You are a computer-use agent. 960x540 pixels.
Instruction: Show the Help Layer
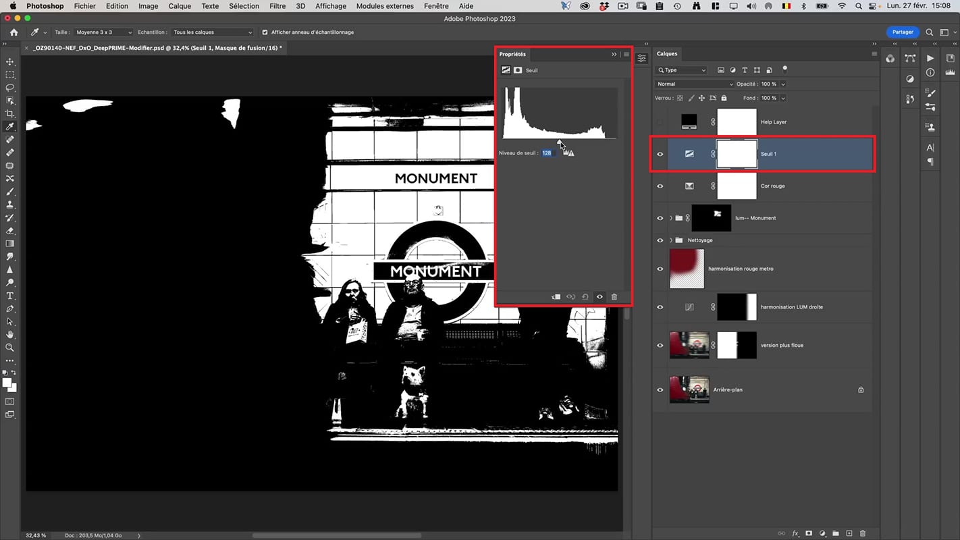coord(660,122)
